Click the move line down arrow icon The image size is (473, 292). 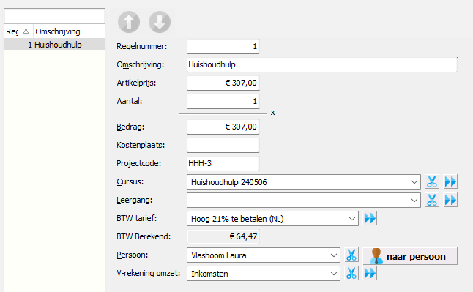coord(160,22)
